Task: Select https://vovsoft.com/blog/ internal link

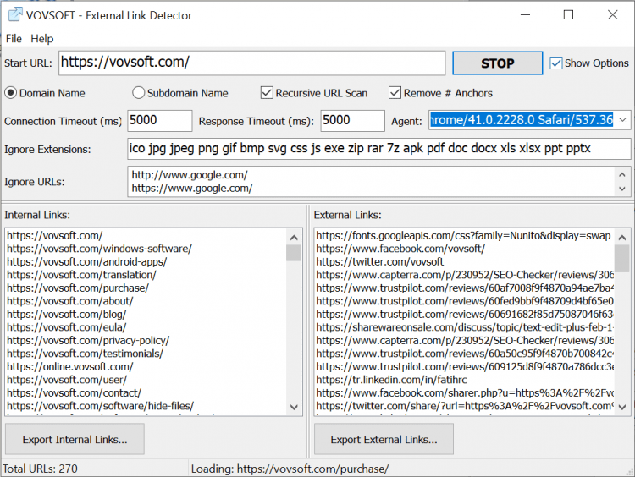Action: [x=67, y=314]
